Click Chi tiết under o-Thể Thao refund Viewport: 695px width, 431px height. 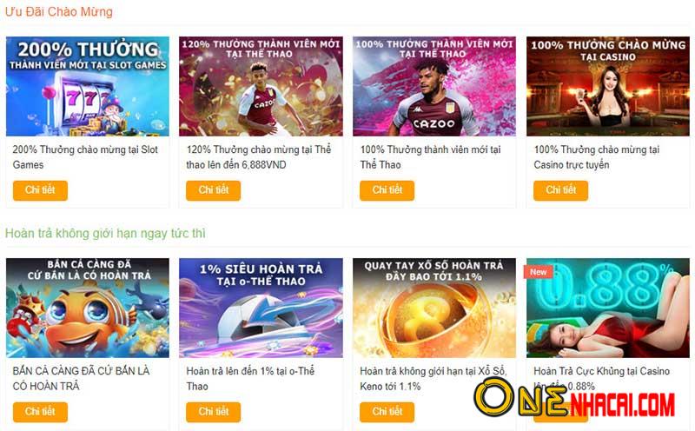[x=213, y=412]
